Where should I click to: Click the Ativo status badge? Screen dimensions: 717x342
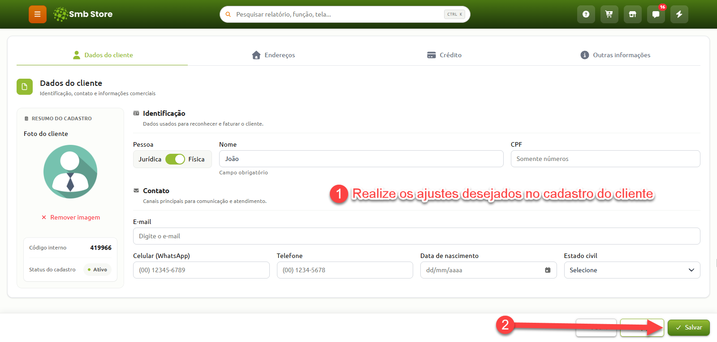pyautogui.click(x=97, y=270)
